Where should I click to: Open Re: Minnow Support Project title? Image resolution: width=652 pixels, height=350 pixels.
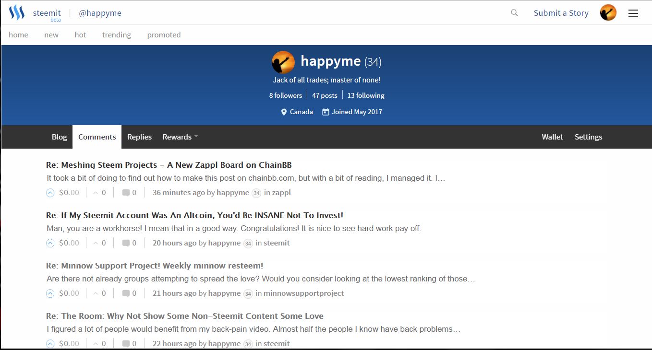click(x=155, y=266)
